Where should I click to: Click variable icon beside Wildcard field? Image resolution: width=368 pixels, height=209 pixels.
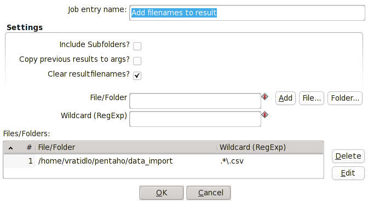(x=264, y=115)
